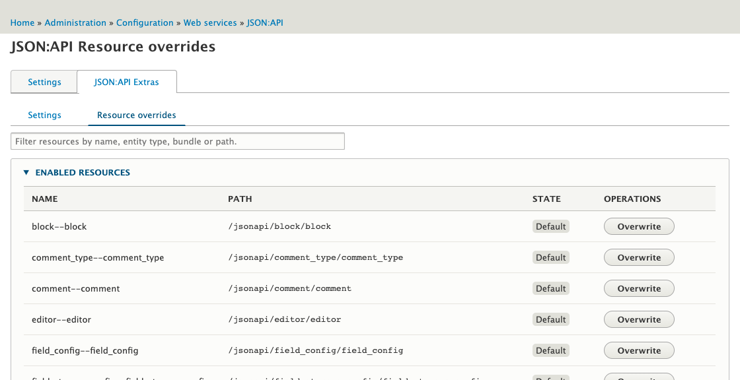Image resolution: width=740 pixels, height=380 pixels.
Task: Overwrite the editor--editor resource
Action: [x=639, y=320]
